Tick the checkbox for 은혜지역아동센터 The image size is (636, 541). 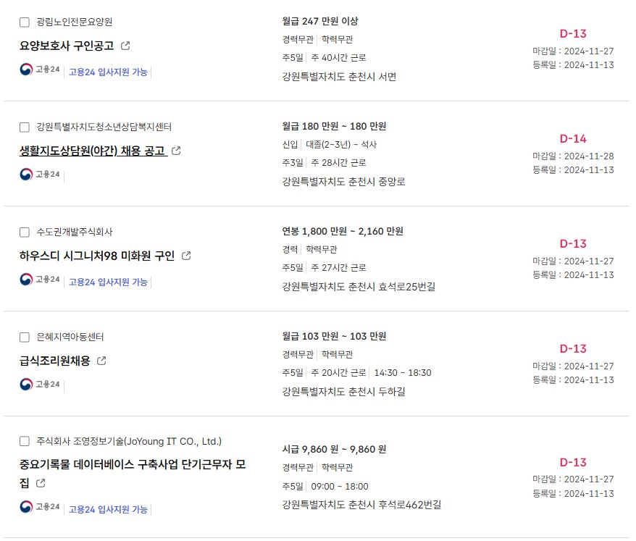[25, 337]
